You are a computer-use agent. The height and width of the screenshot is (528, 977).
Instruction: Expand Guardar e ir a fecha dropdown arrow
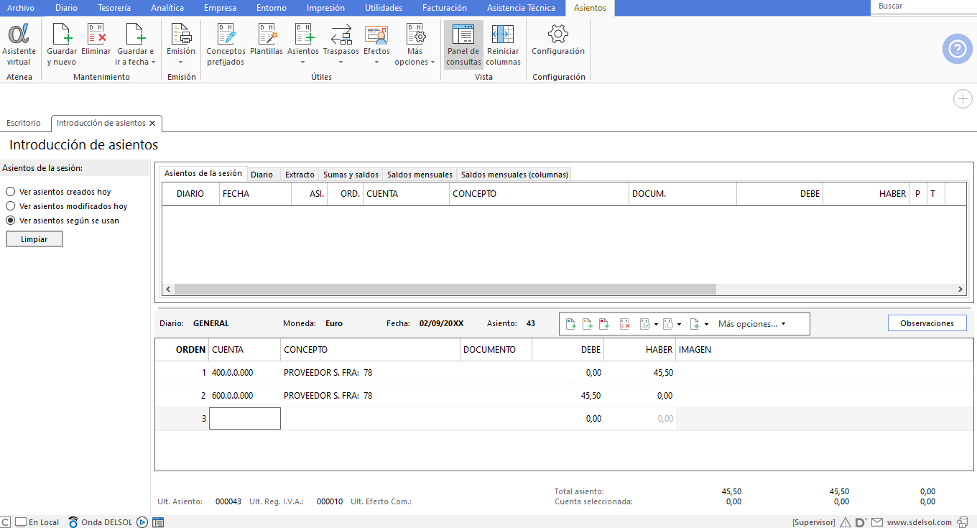pyautogui.click(x=153, y=62)
